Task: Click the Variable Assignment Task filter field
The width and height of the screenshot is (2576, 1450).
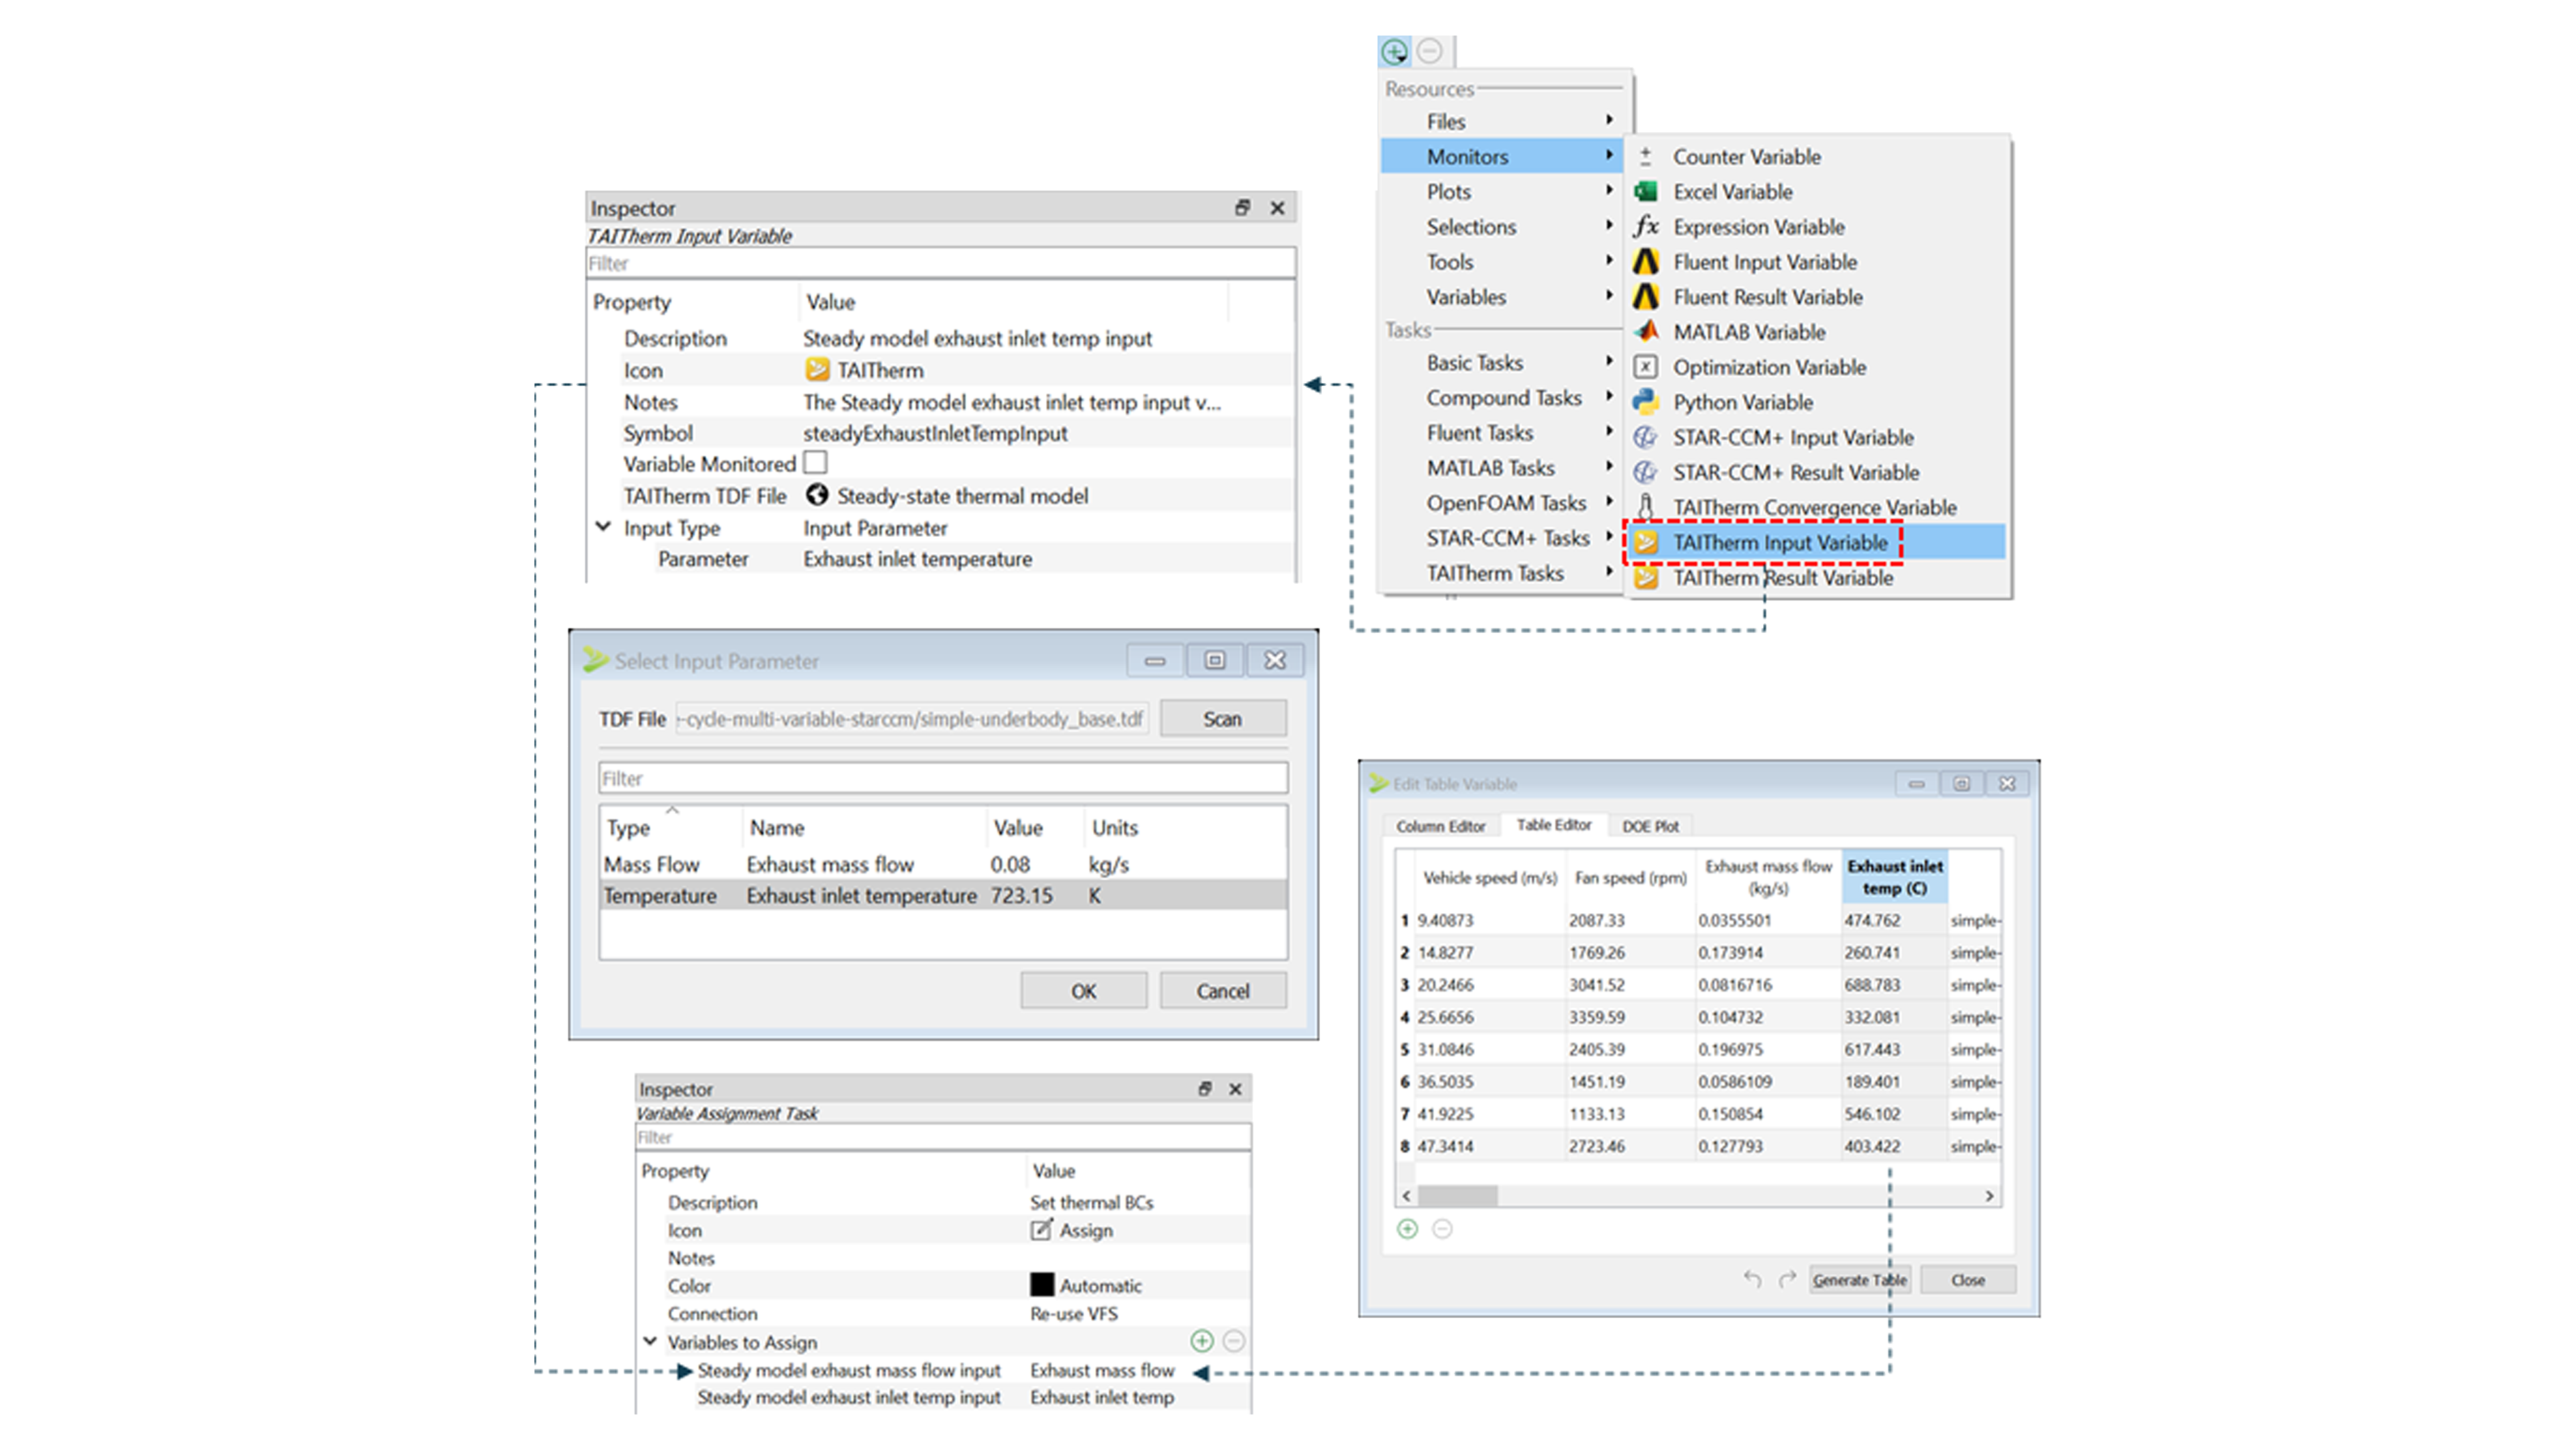Action: (x=942, y=1137)
